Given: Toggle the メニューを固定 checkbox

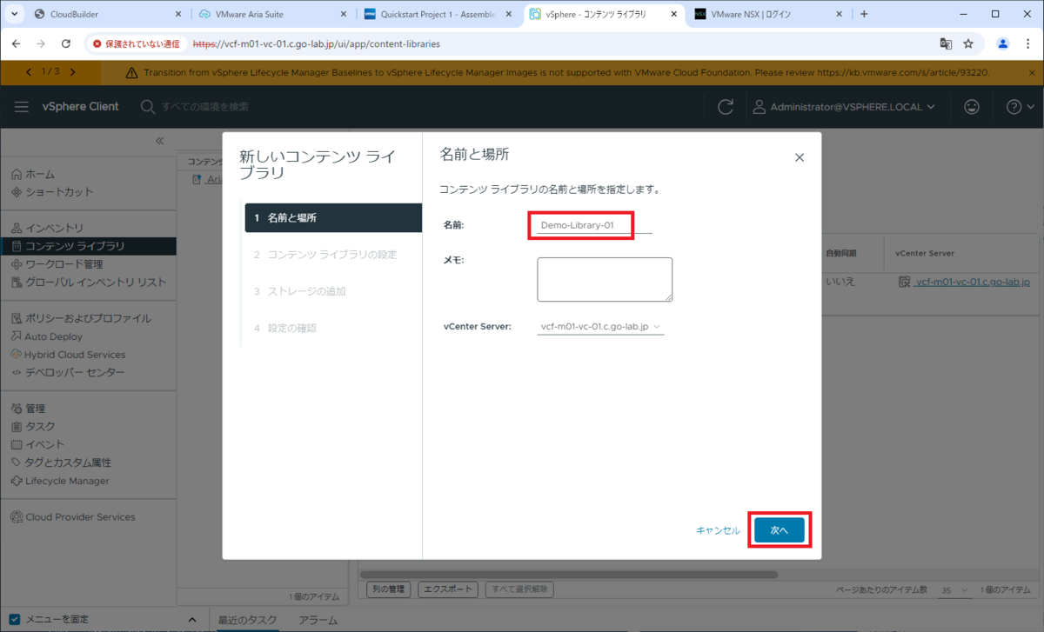Looking at the screenshot, I should click(x=15, y=619).
